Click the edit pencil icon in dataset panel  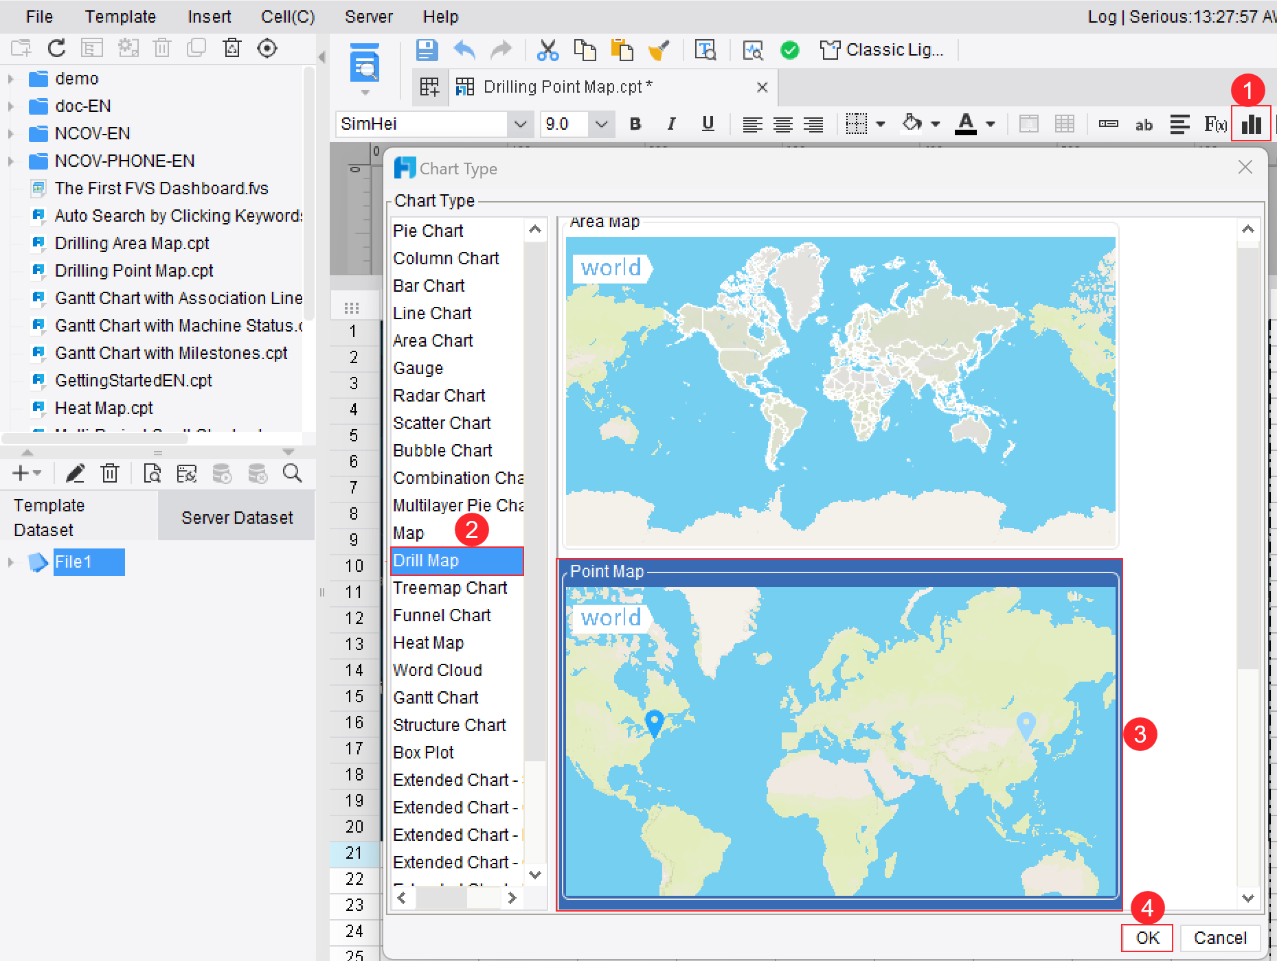[x=75, y=473]
